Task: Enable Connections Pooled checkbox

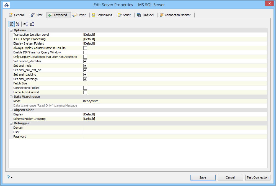Action: (85, 88)
